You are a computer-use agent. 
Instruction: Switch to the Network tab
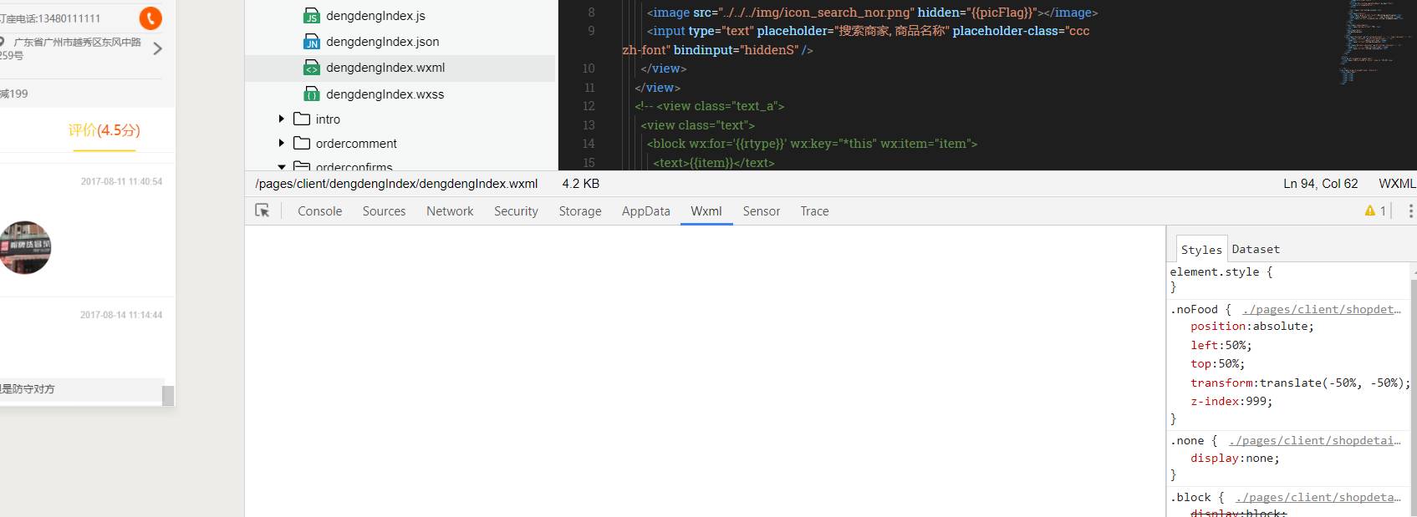450,211
